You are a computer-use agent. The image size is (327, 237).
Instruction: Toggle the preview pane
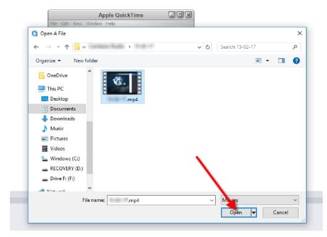pyautogui.click(x=281, y=60)
